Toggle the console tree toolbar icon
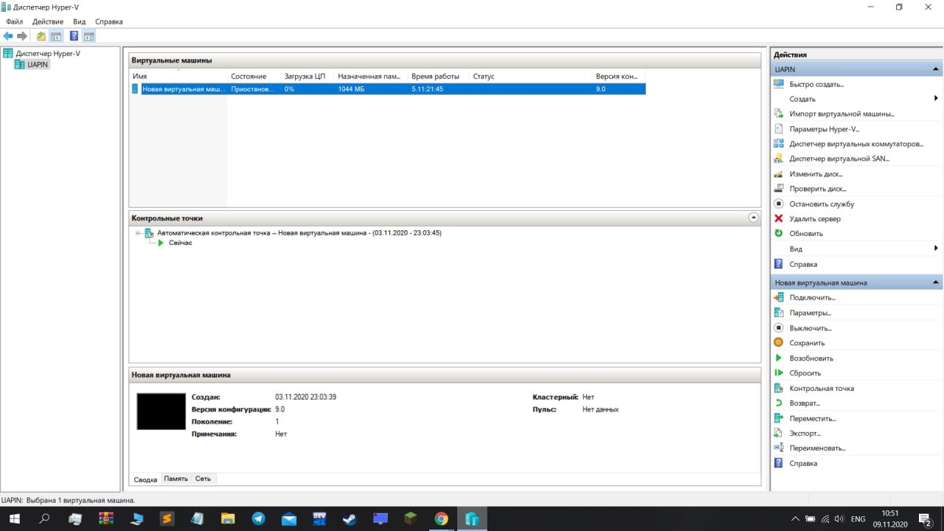944x531 pixels. pyautogui.click(x=55, y=36)
